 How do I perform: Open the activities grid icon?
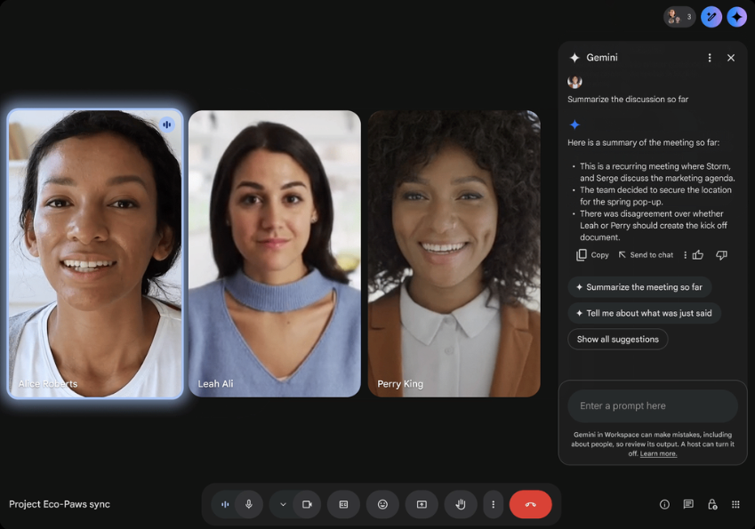click(x=735, y=504)
